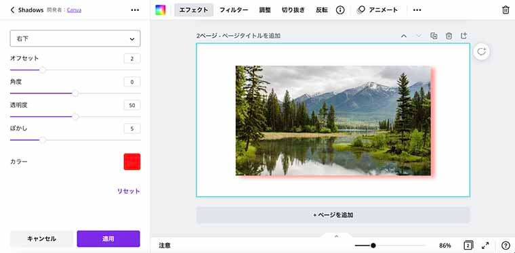Select 切り抜き crop option
Screen dimensions: 515x253
(293, 10)
